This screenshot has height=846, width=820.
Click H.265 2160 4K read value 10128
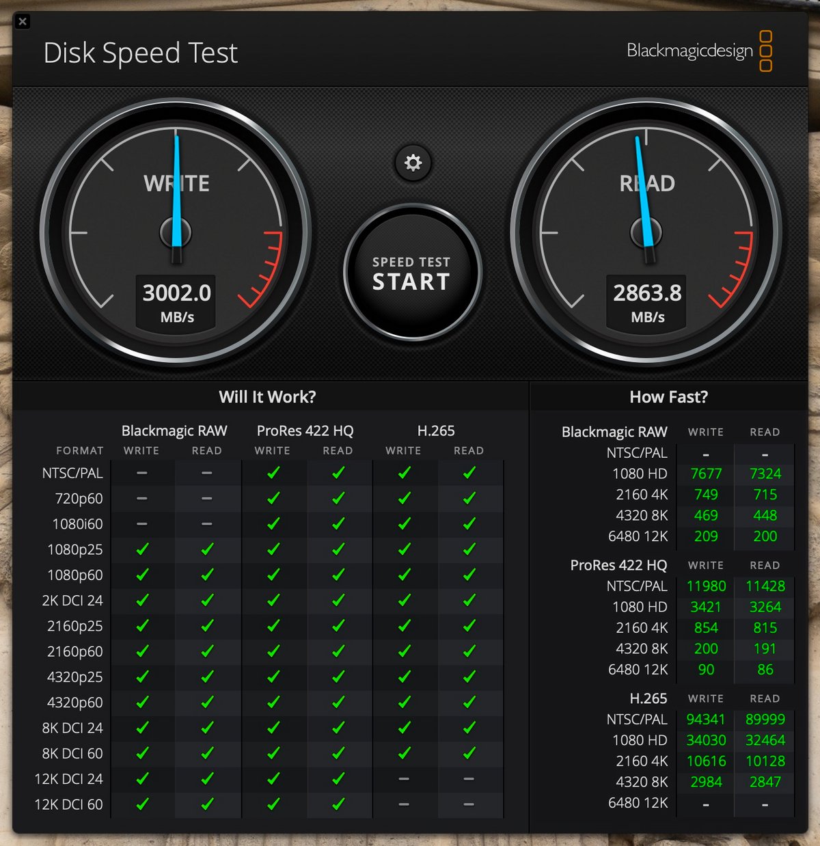pyautogui.click(x=765, y=761)
